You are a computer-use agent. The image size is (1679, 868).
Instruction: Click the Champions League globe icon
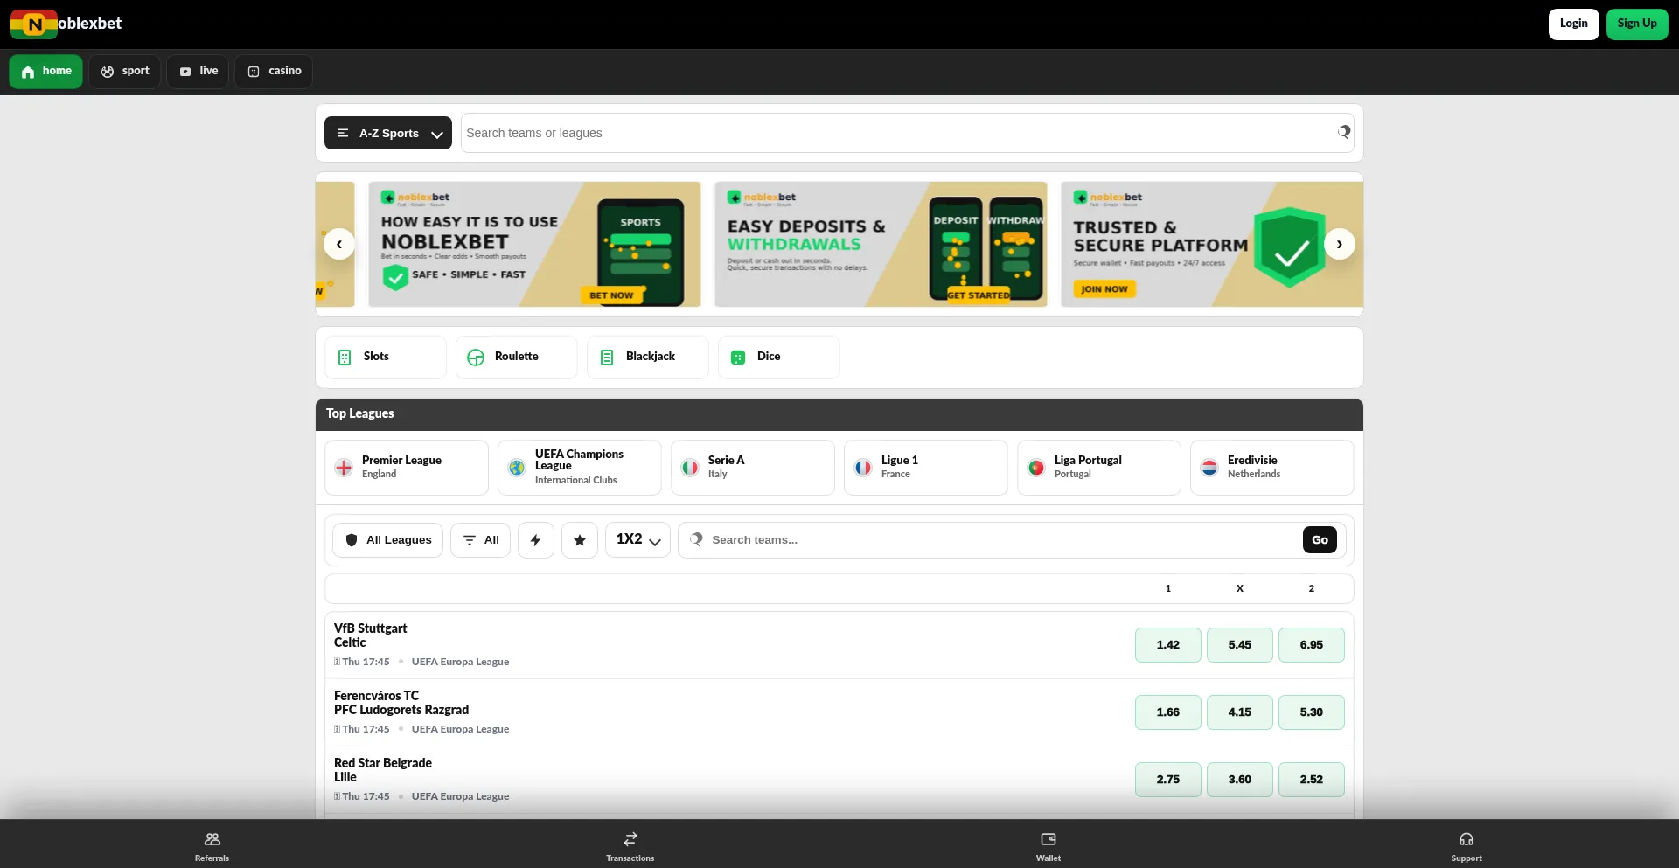[x=517, y=468]
